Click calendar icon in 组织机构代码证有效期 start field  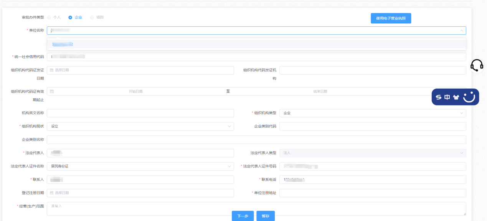52,91
